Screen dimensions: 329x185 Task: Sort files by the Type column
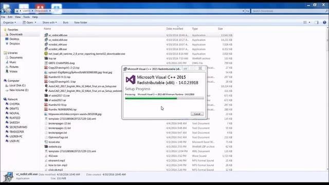[195, 29]
